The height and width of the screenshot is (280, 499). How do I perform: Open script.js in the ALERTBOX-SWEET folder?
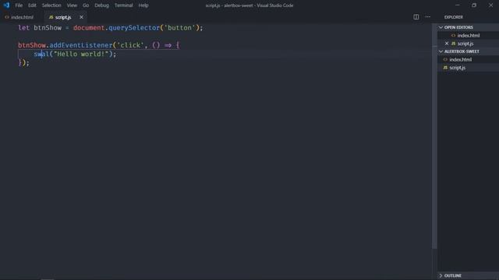click(458, 68)
